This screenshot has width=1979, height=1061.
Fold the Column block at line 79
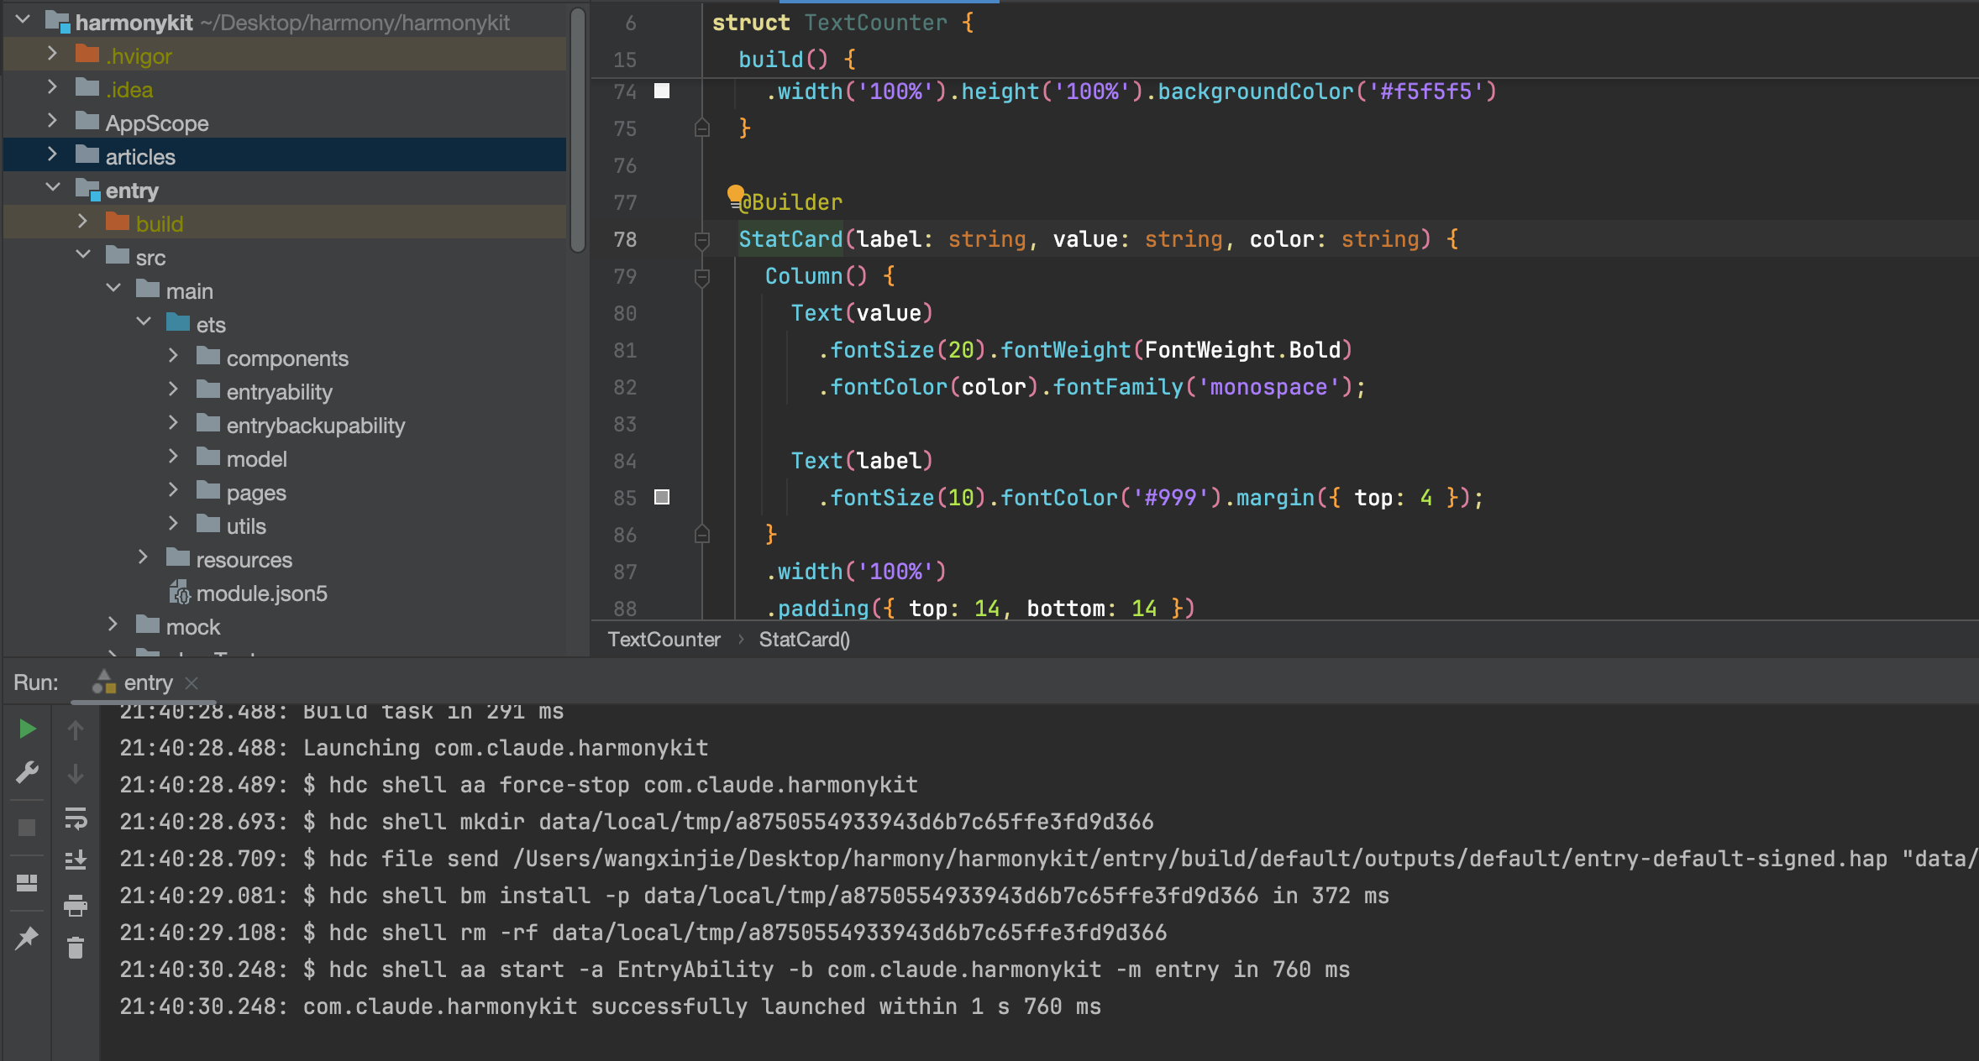point(702,278)
